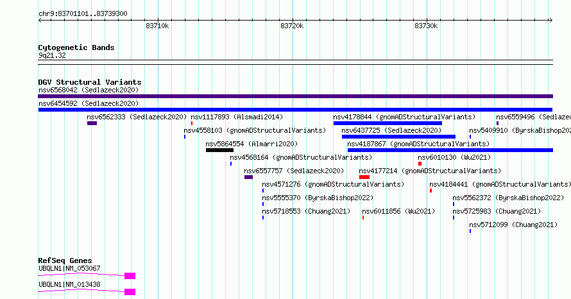
Task: Select nsv4571276 (gnomADStructuralVariants) label
Action: click(x=333, y=184)
